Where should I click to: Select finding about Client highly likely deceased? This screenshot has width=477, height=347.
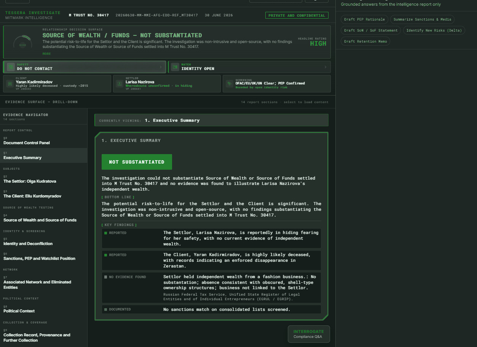(x=211, y=260)
